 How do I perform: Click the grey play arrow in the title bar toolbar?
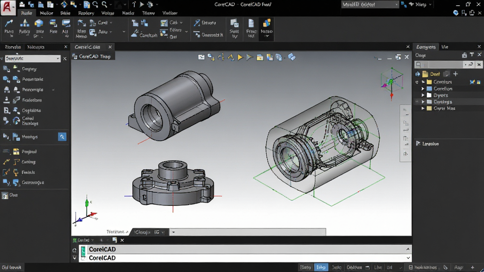click(142, 4)
